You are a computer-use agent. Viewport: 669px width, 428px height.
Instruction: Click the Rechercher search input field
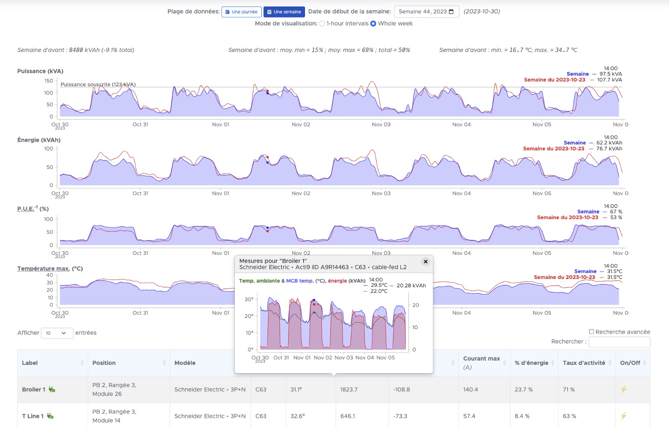(619, 342)
